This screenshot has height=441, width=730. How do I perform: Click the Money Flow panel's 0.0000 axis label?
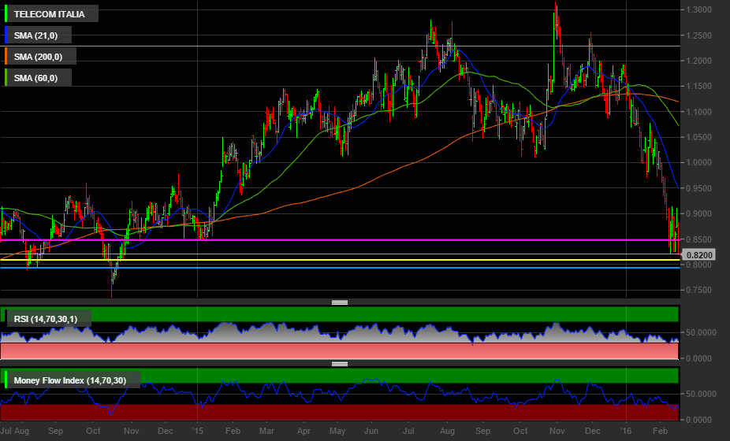coord(698,420)
